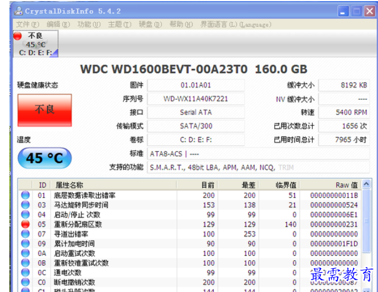This screenshot has height=292, width=378.
Task: Click the red status dot on disk tab
Action: (x=18, y=36)
